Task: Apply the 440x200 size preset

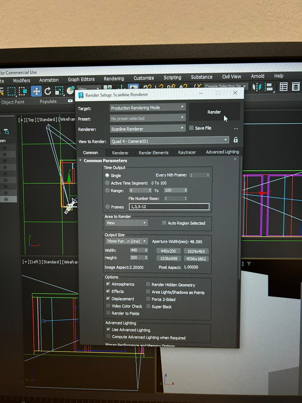Action: [168, 251]
